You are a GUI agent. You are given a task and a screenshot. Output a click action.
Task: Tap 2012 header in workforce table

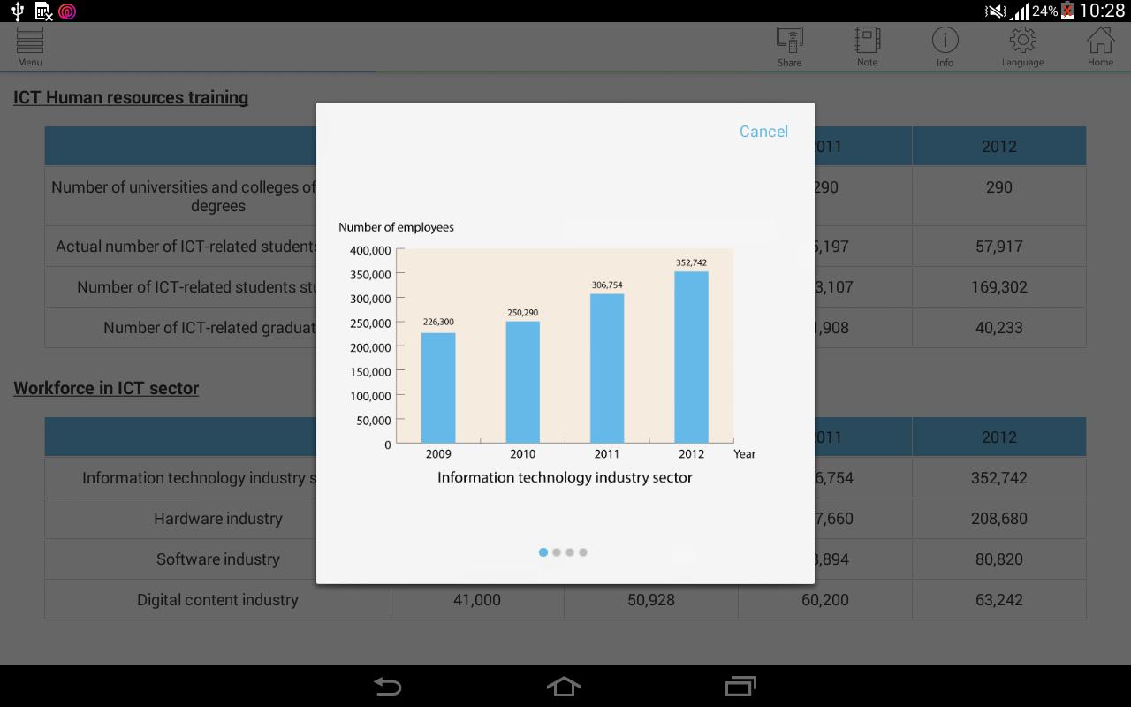tap(999, 437)
